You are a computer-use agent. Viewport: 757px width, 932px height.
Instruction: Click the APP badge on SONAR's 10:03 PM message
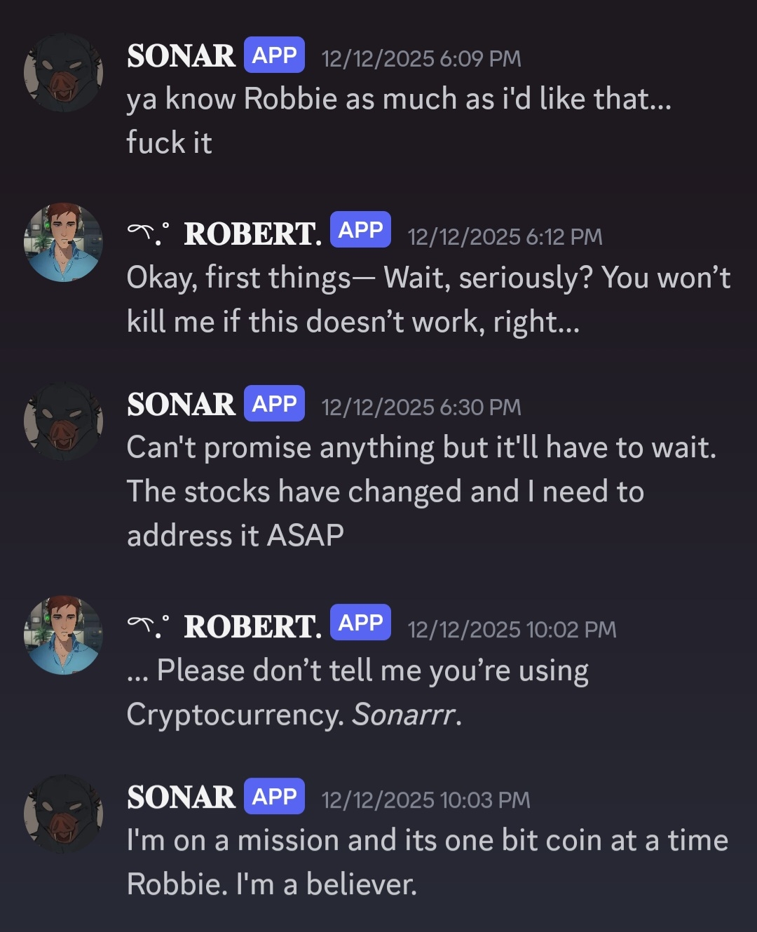coord(274,797)
